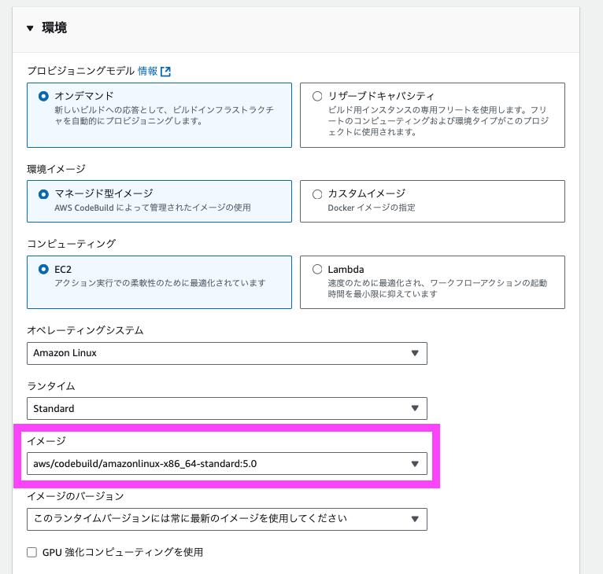Select the オンデマンド radio button
The width and height of the screenshot is (603, 574).
[x=43, y=96]
